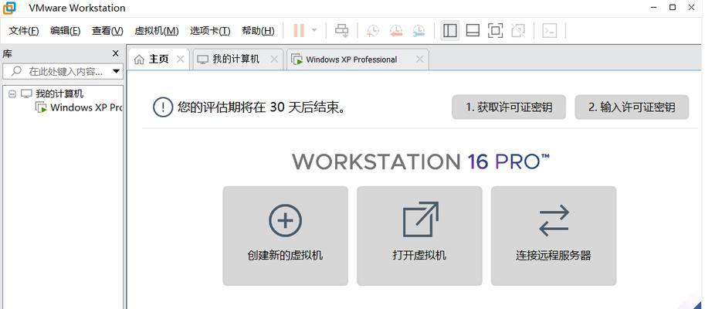This screenshot has width=705, height=309.
Task: Open the power options dropdown arrow
Action: click(314, 31)
